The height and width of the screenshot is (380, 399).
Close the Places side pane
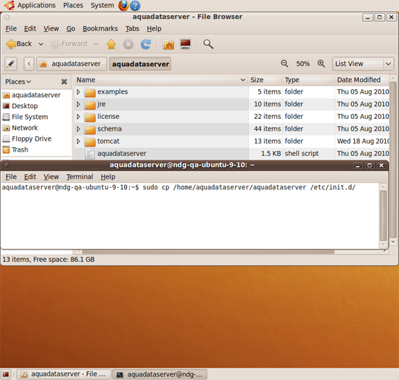click(64, 82)
